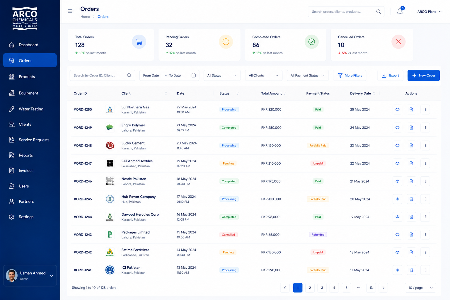
Task: Click the New Order button
Action: click(424, 76)
